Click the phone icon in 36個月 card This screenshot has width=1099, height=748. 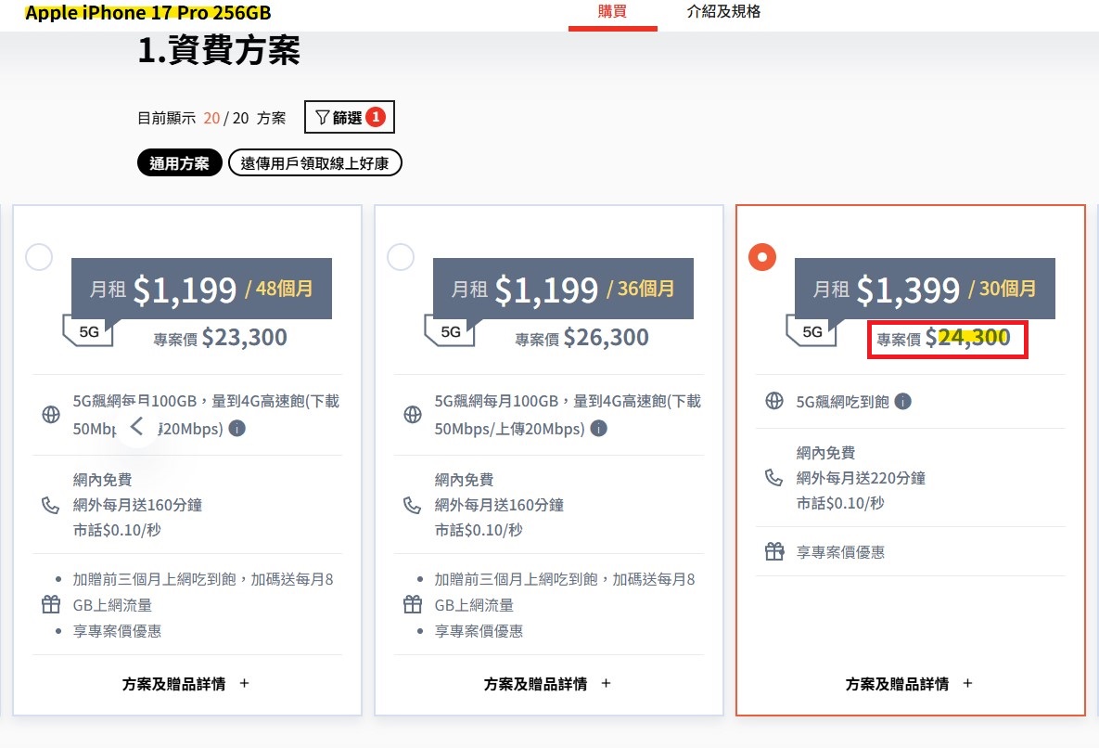(x=412, y=505)
